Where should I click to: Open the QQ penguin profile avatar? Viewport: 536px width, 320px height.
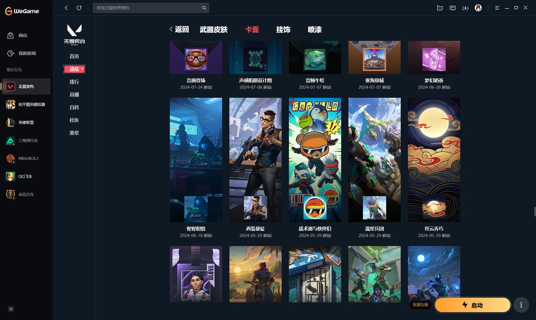pyautogui.click(x=478, y=8)
